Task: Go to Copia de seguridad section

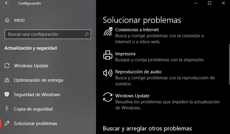Action: (x=33, y=109)
